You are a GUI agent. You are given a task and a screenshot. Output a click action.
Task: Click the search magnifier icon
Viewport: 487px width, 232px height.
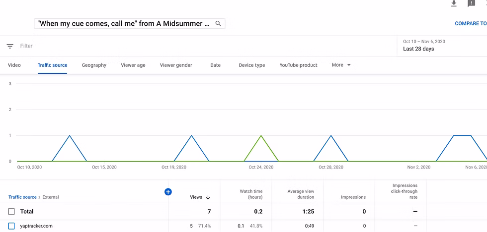(218, 23)
